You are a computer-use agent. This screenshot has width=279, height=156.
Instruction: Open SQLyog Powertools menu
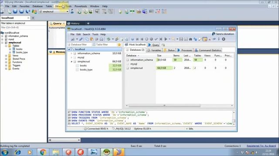point(81,6)
